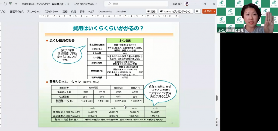Go to the 校閲 tab

pyautogui.click(x=73, y=11)
